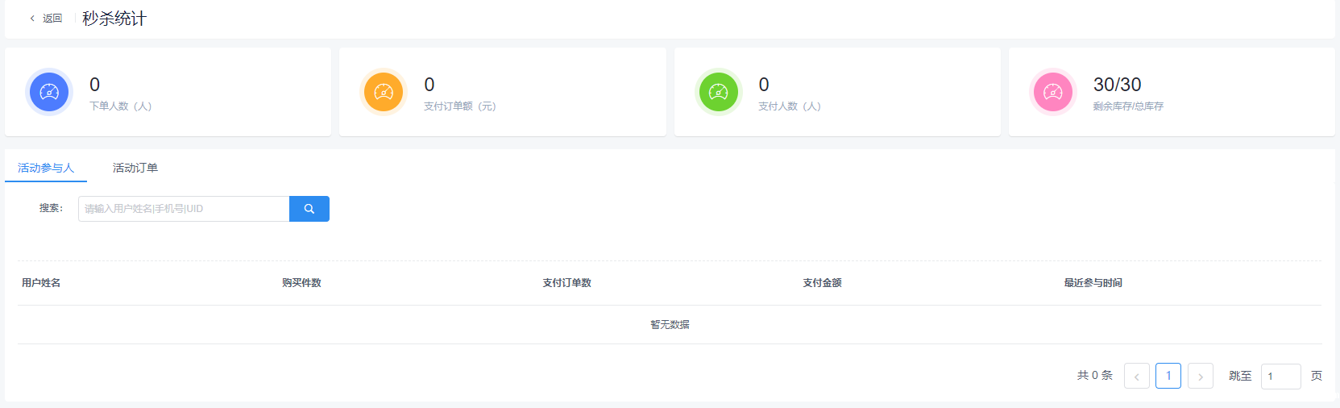Image resolution: width=1340 pixels, height=408 pixels.
Task: Click the 购买件数 column header
Action: [x=301, y=283]
